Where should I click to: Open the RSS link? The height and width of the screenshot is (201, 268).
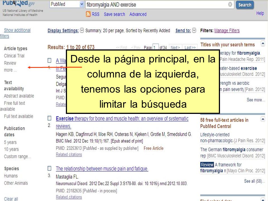click(x=95, y=14)
